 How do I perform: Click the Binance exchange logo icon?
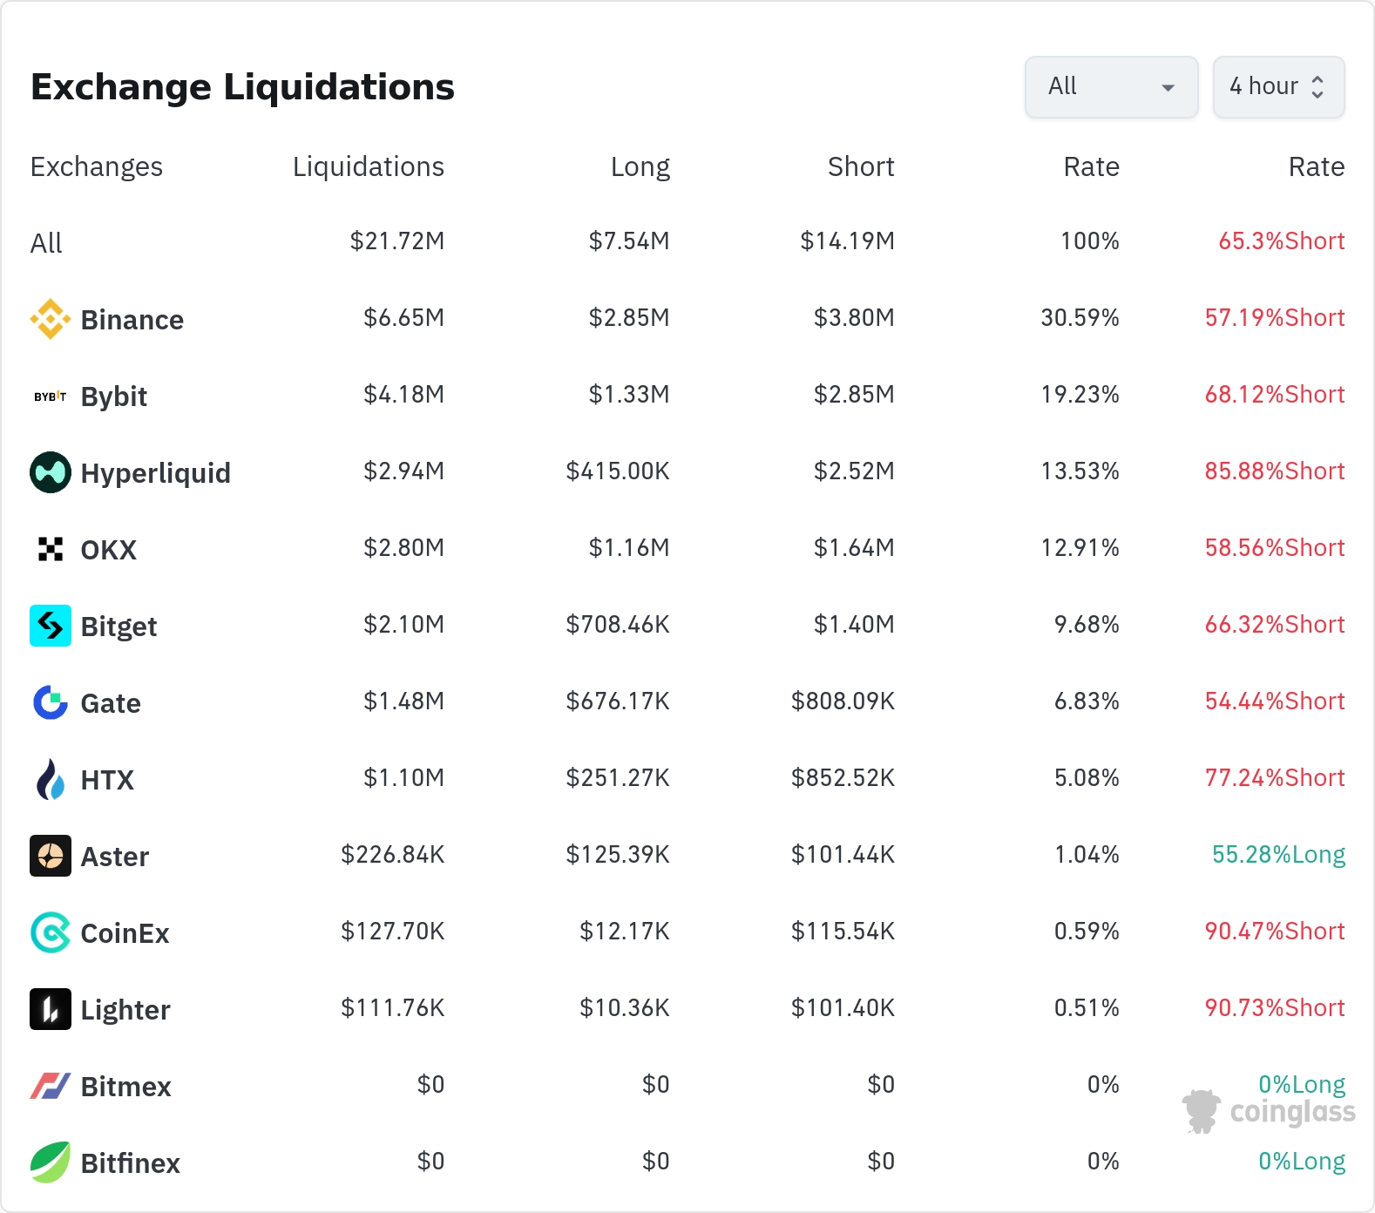pyautogui.click(x=50, y=319)
